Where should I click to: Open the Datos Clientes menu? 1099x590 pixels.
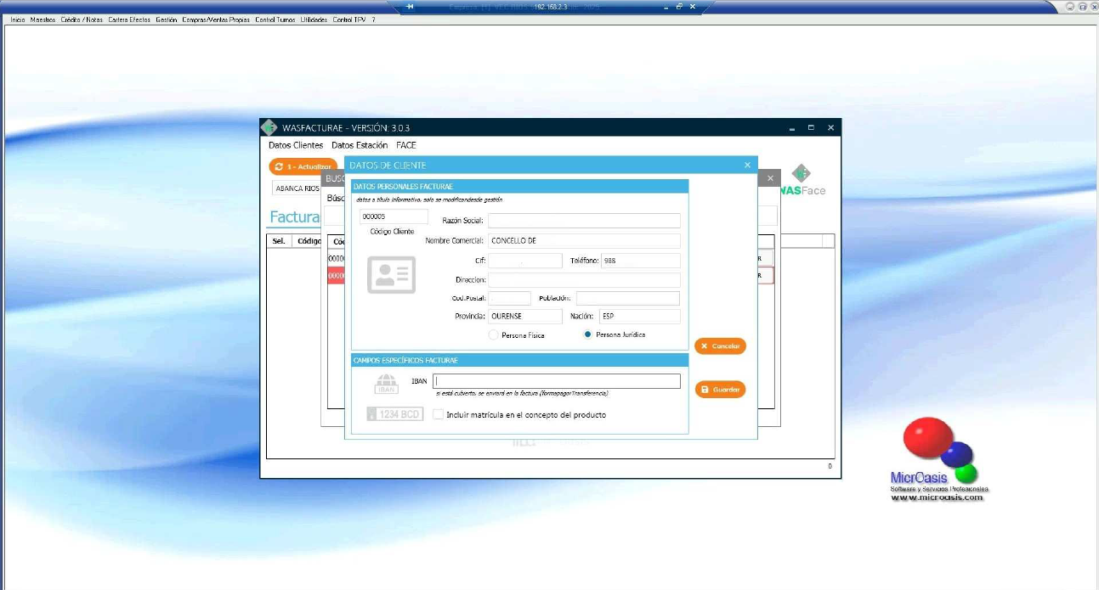(x=296, y=145)
